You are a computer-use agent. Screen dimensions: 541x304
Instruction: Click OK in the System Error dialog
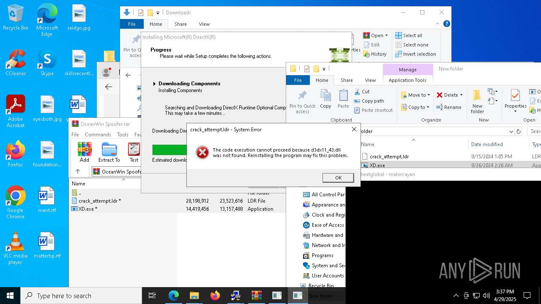coord(338,178)
